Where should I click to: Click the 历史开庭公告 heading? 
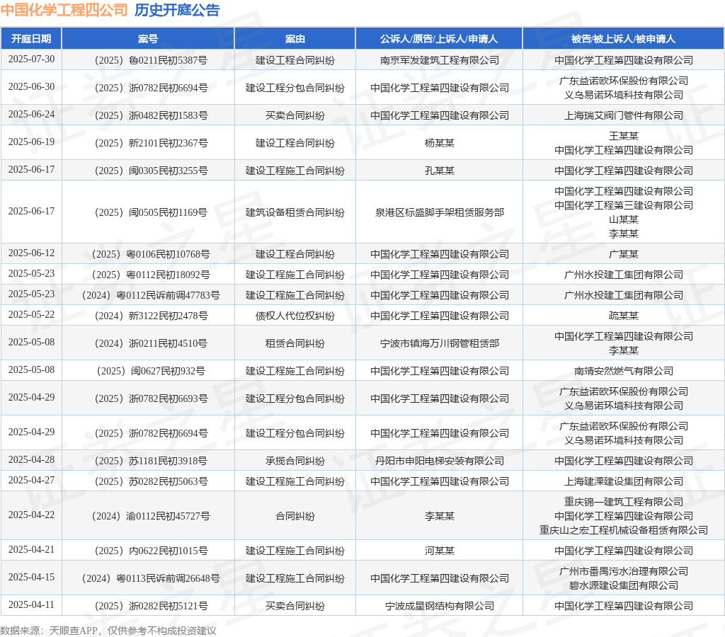click(177, 10)
